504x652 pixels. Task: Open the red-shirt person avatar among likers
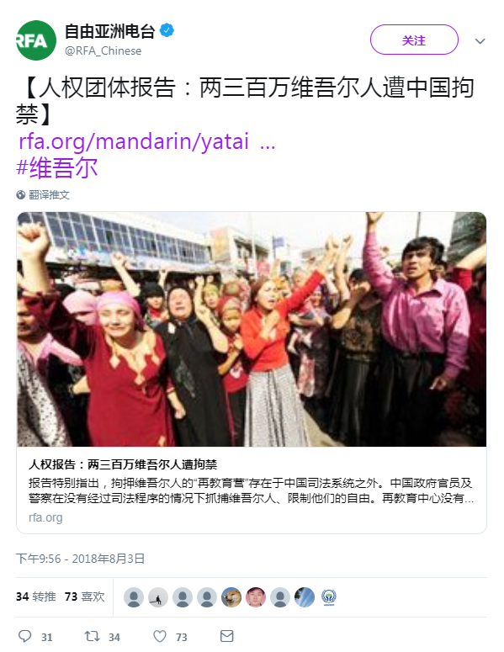256,597
